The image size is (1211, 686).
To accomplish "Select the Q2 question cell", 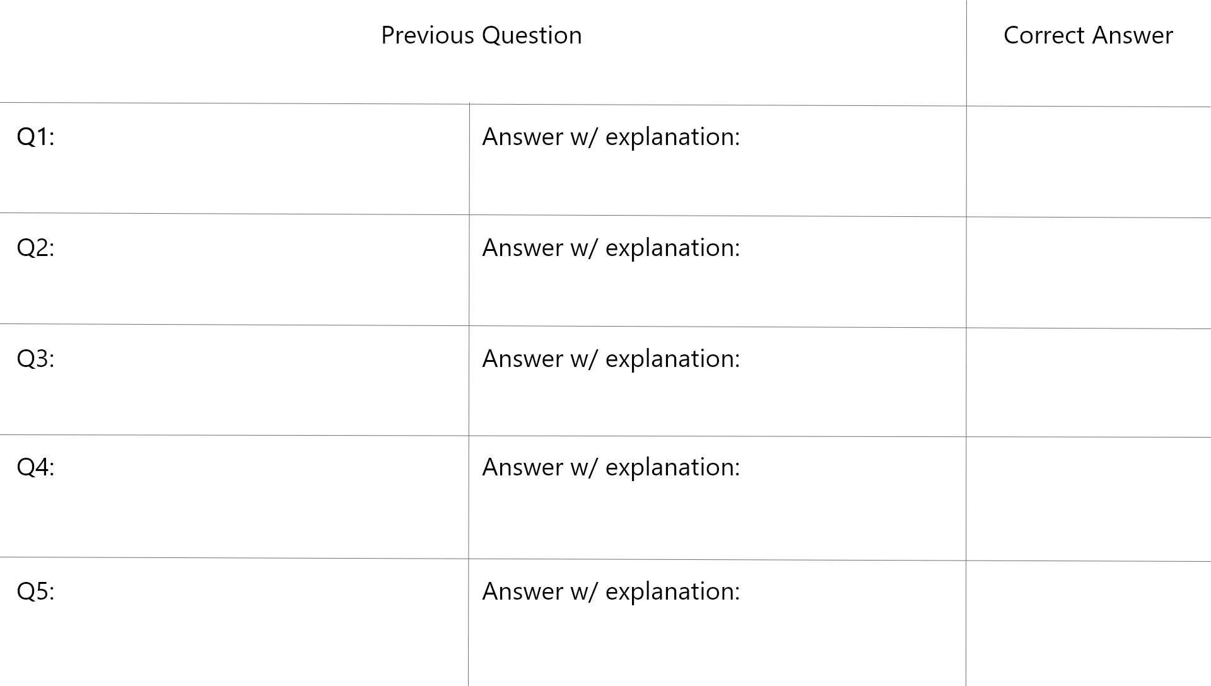I will coord(235,269).
